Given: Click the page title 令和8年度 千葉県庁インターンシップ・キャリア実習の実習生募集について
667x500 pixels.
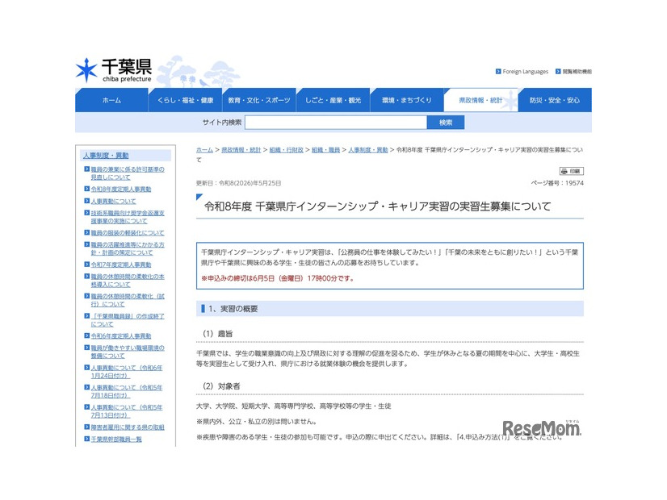Looking at the screenshot, I should coord(378,206).
